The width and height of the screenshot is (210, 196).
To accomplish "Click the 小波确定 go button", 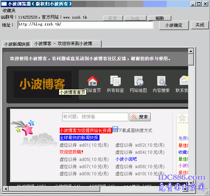I will (x=174, y=25).
